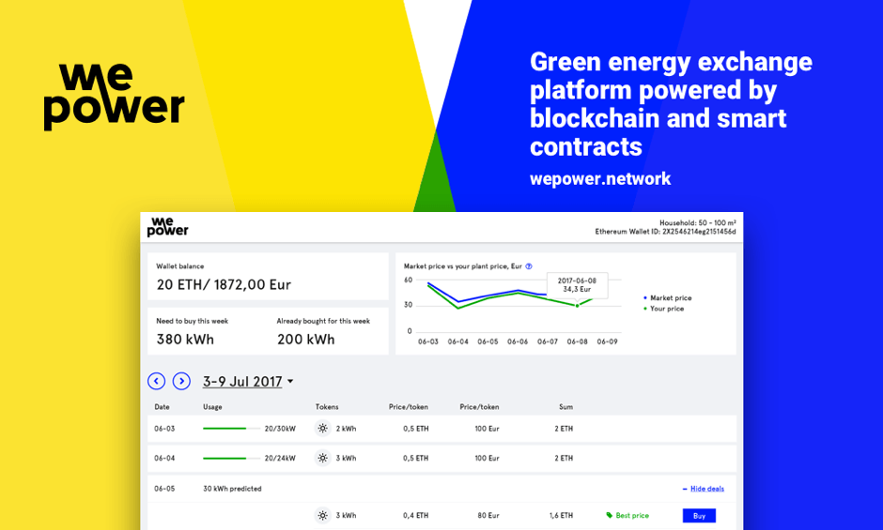The width and height of the screenshot is (883, 530).
Task: Click the 0,4 ETH price cell
Action: pos(415,515)
